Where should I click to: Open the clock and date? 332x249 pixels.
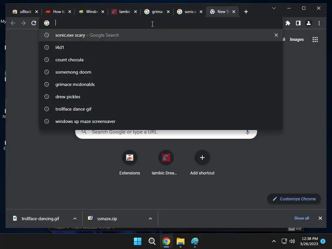[309, 241]
